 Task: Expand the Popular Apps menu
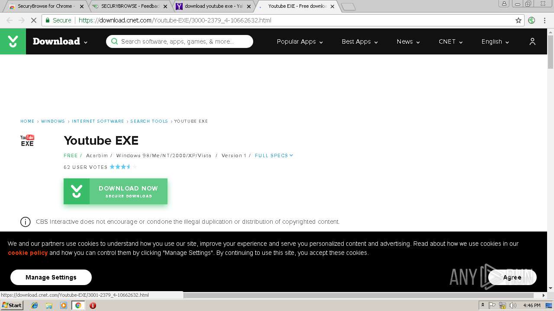pyautogui.click(x=300, y=41)
